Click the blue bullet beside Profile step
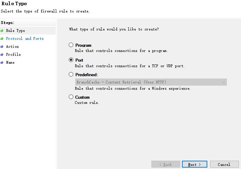The height and width of the screenshot is (169, 241). point(2,54)
